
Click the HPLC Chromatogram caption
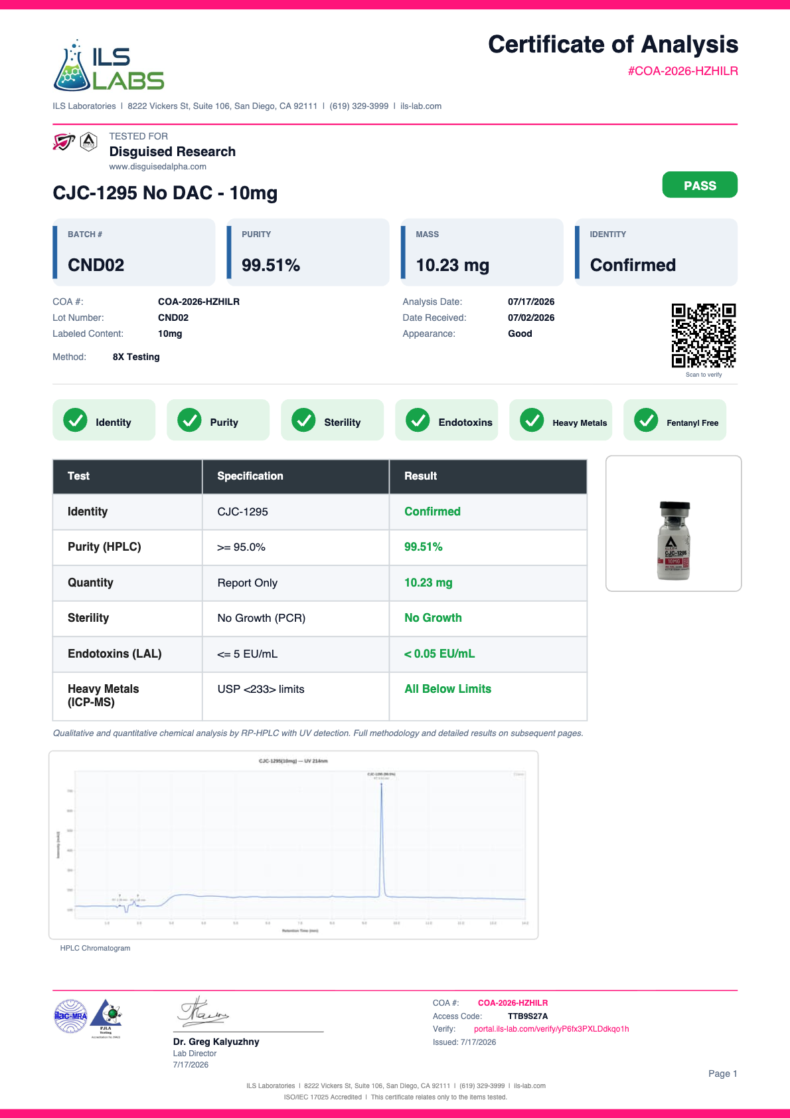[95, 948]
